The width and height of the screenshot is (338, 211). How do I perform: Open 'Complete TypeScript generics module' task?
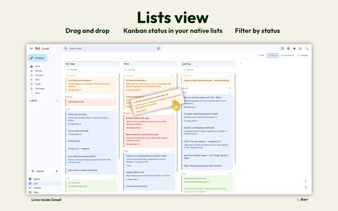pos(207,117)
